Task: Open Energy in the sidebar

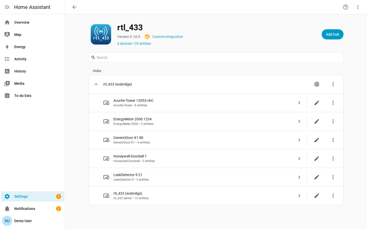Action: [33, 47]
